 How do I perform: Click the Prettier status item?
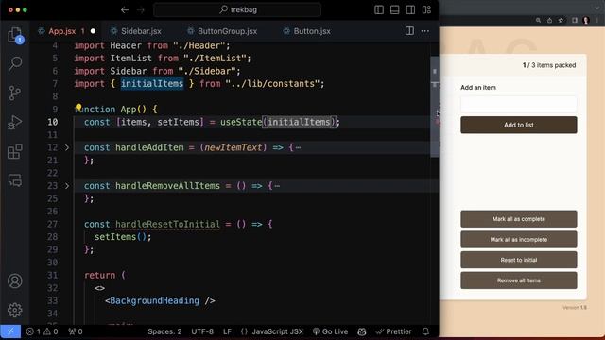pos(393,331)
